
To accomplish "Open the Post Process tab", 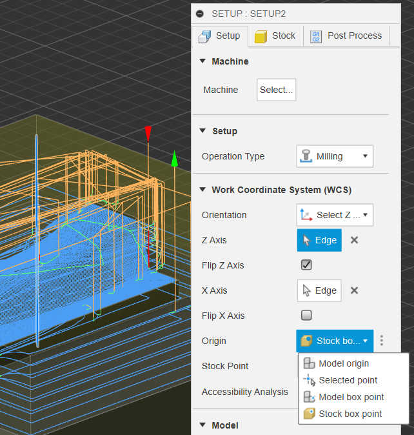I will [x=346, y=35].
